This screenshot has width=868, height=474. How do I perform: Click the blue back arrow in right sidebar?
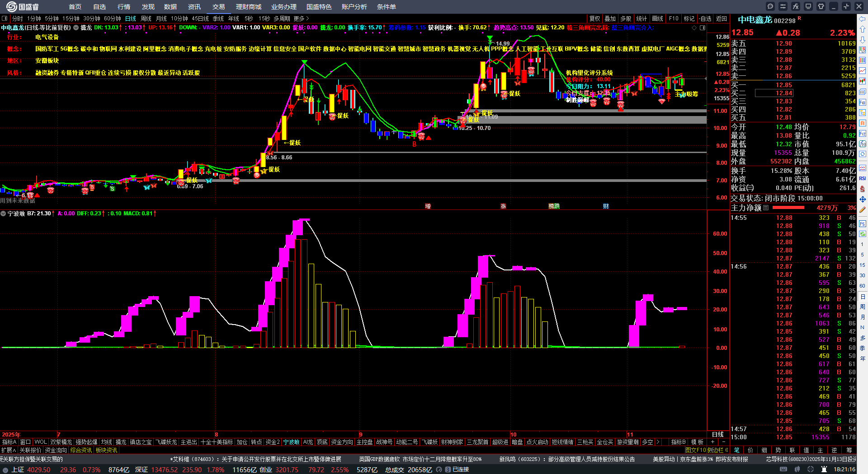863,19
